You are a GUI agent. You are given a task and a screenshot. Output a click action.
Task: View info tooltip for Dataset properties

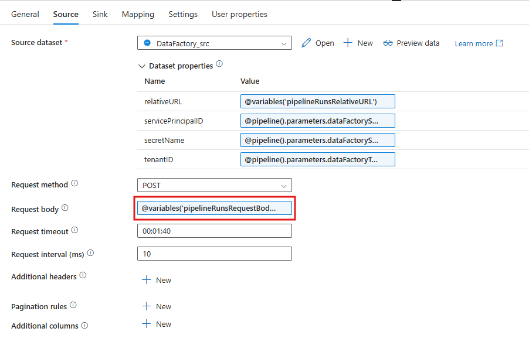pos(218,64)
